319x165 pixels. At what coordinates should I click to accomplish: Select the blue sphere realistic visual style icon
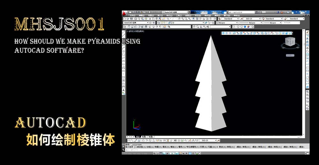pos(245,27)
